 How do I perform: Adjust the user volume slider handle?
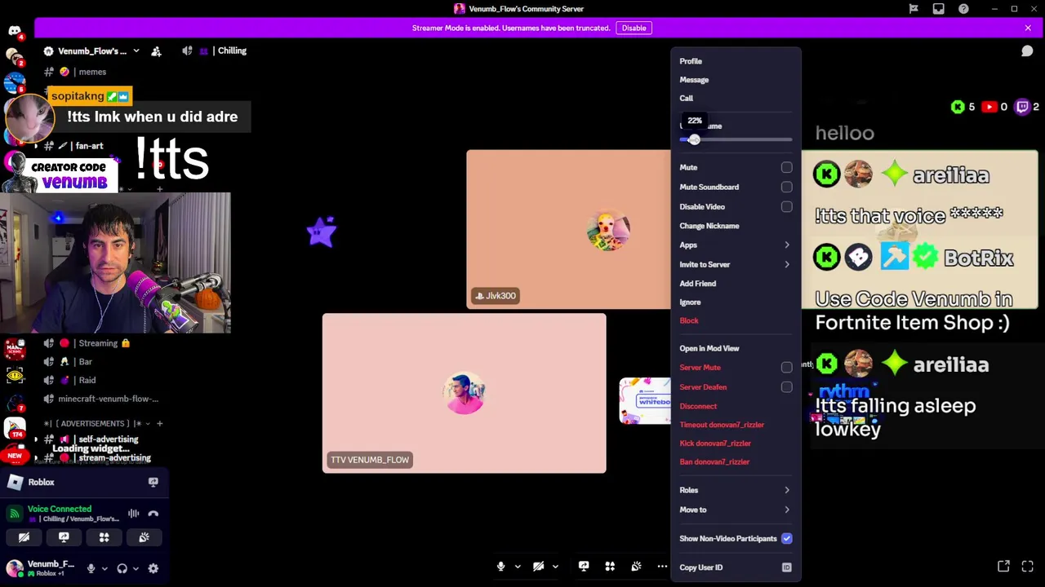[694, 139]
